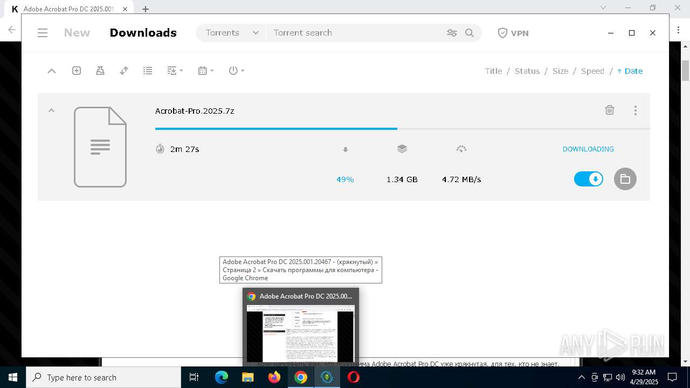Launch Microsoft Edge from taskbar
This screenshot has height=388, width=690.
coord(222,377)
